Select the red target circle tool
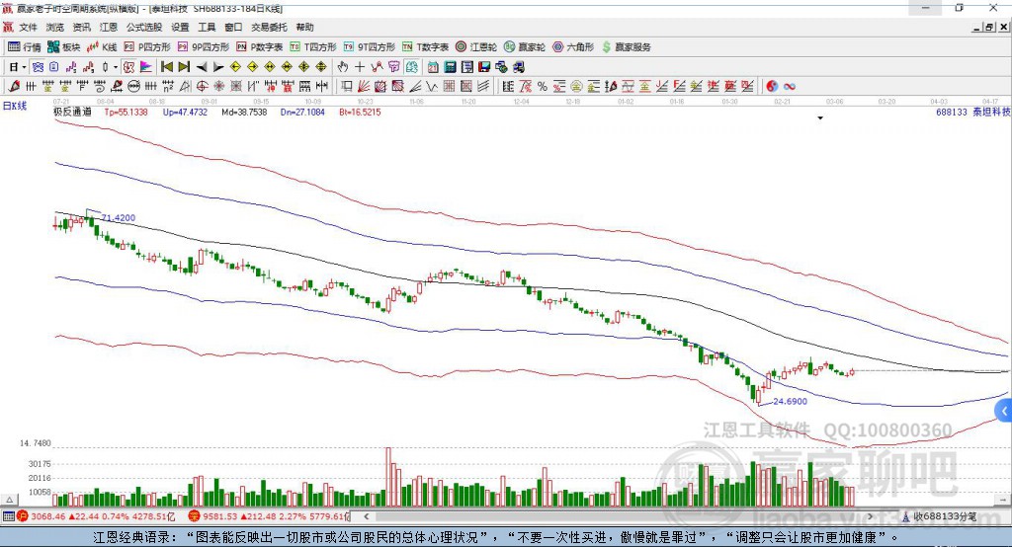 202,87
